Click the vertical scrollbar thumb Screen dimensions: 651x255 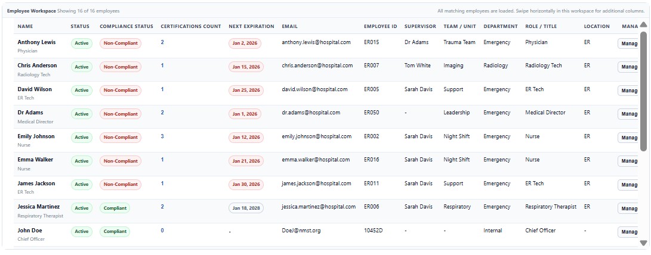point(643,91)
